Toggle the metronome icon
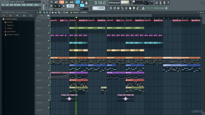Image resolution: width=205 pixels, height=115 pixels. pyautogui.click(x=51, y=2)
